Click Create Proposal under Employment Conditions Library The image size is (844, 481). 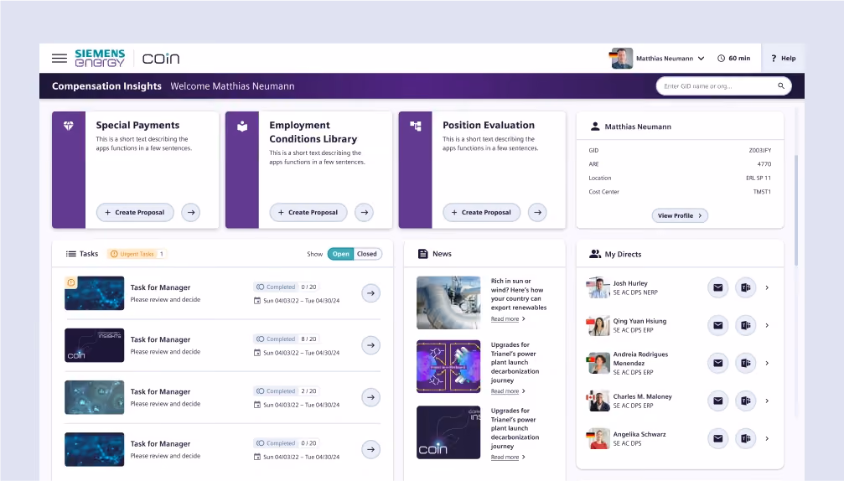point(308,213)
